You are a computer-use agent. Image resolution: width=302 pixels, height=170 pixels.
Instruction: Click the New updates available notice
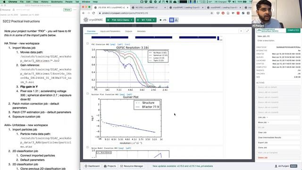point(183,166)
